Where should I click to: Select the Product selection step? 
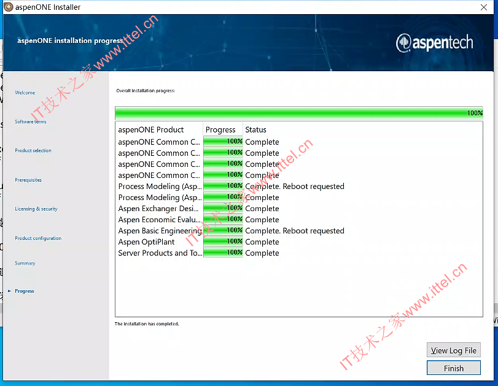click(x=33, y=150)
